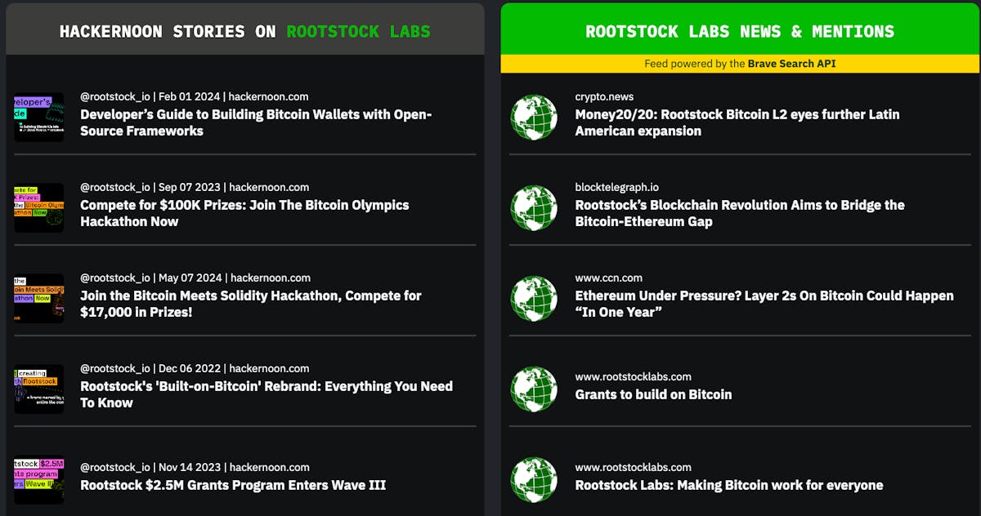Click the Rootstock rebrand article thumbnail
Image resolution: width=981 pixels, height=516 pixels.
(x=38, y=388)
